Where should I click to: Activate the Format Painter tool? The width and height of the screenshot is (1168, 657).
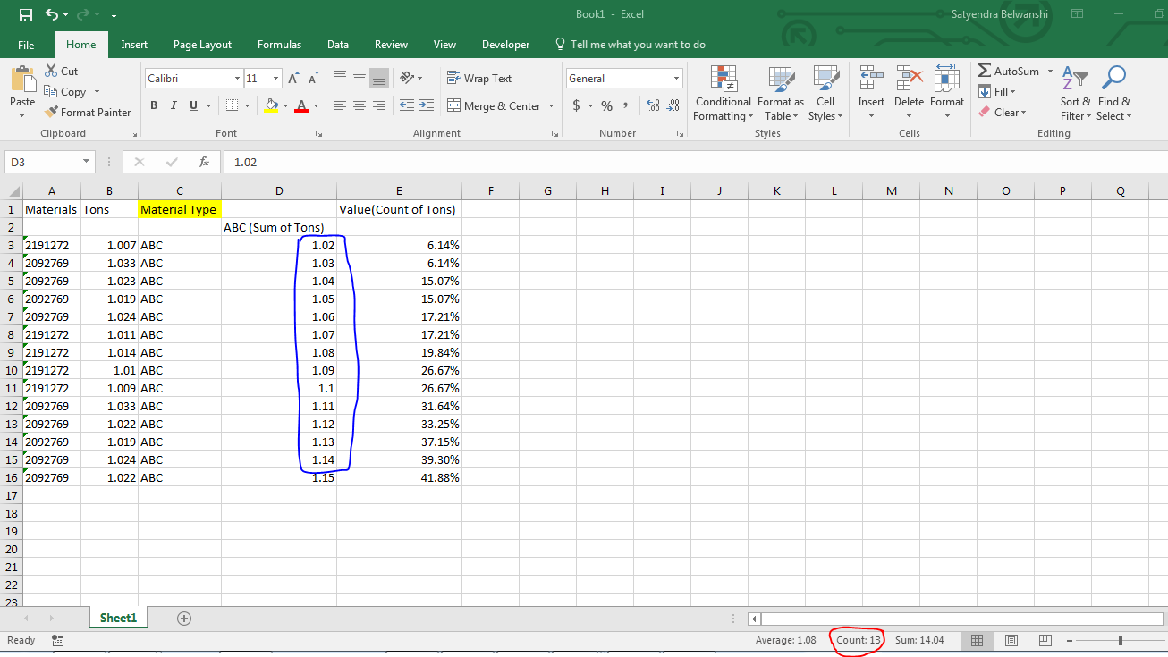coord(88,112)
